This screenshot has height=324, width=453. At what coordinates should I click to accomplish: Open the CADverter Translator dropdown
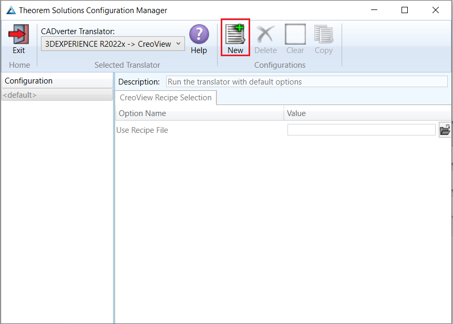(x=112, y=44)
